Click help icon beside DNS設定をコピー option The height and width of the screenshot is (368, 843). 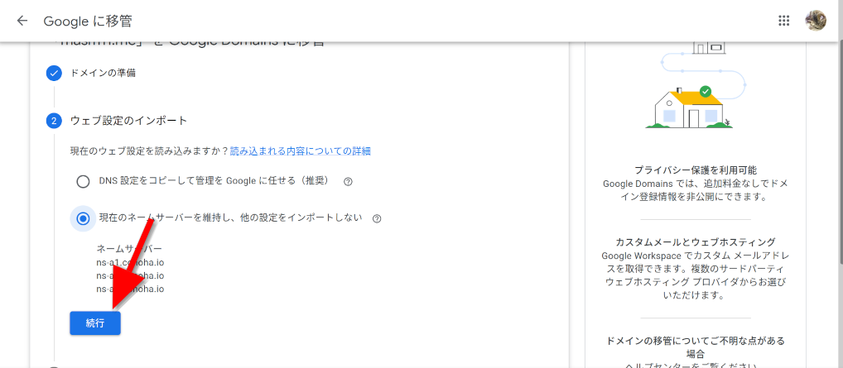click(348, 182)
